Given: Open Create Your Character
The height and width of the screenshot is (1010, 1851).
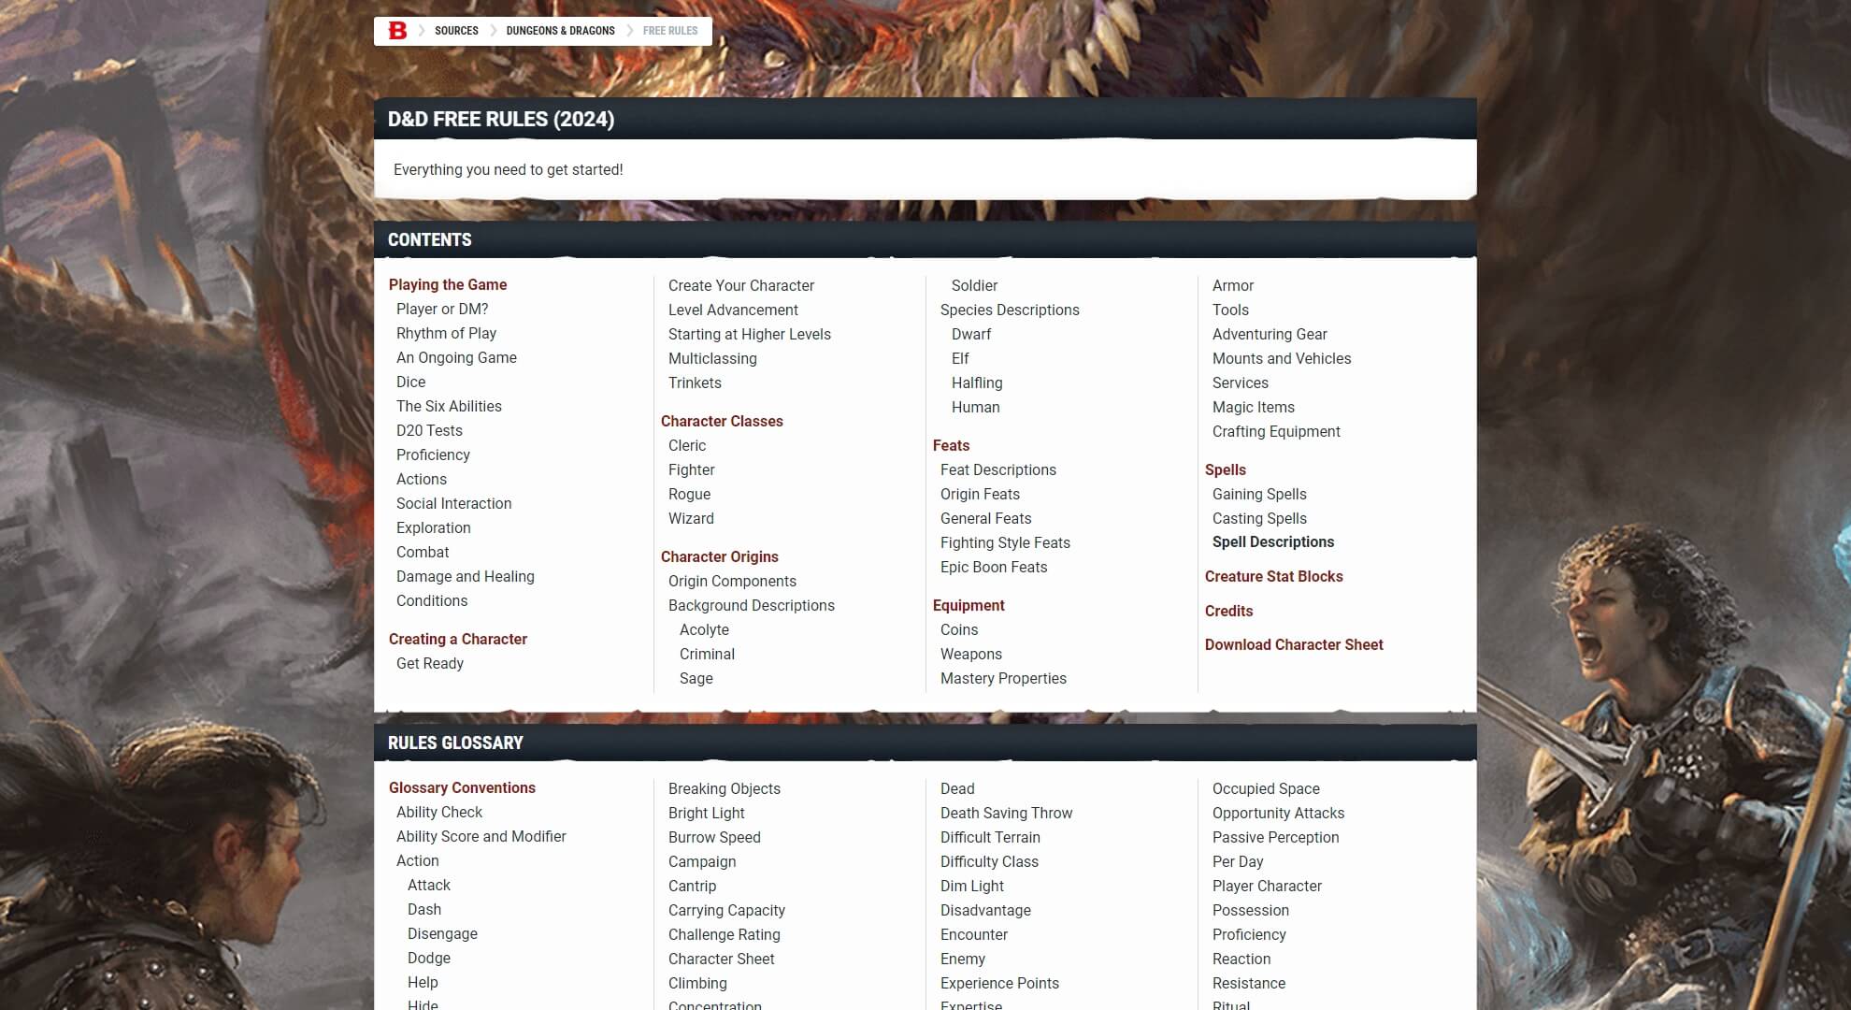Looking at the screenshot, I should 741,285.
